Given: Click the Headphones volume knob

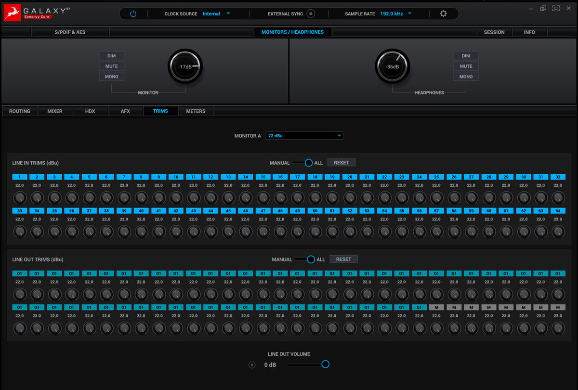Looking at the screenshot, I should [x=393, y=66].
